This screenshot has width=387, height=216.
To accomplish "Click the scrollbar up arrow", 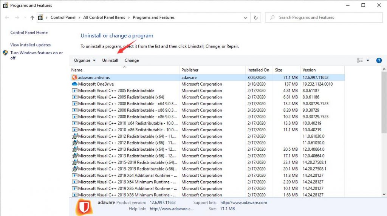I will pos(384,69).
